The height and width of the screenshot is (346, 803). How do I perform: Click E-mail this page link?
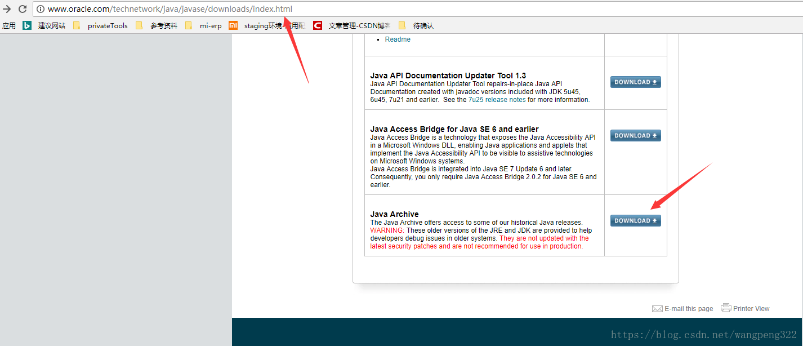pyautogui.click(x=689, y=309)
